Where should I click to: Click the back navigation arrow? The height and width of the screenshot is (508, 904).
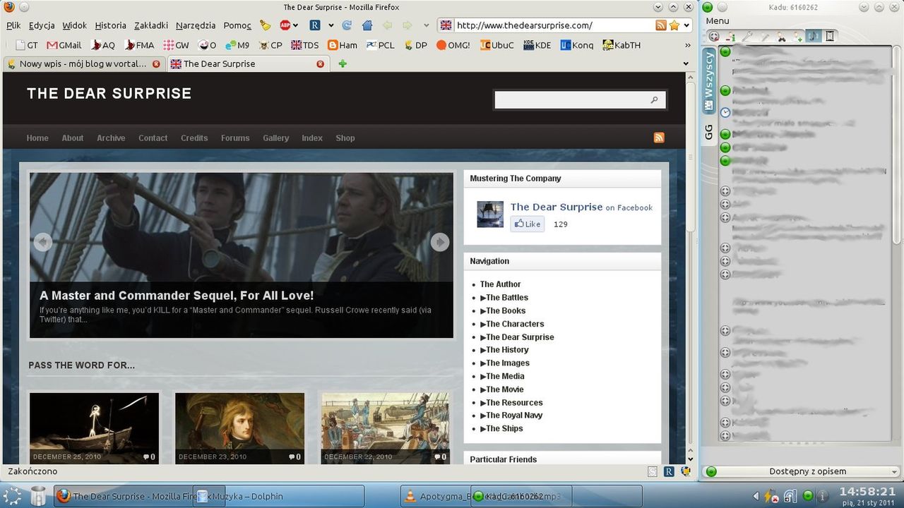[x=387, y=25]
